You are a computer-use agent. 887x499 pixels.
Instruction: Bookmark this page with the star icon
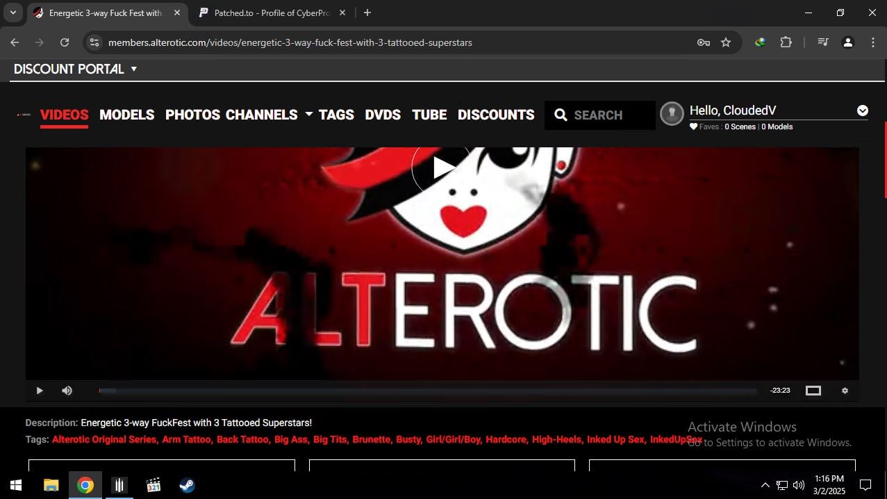(x=726, y=42)
